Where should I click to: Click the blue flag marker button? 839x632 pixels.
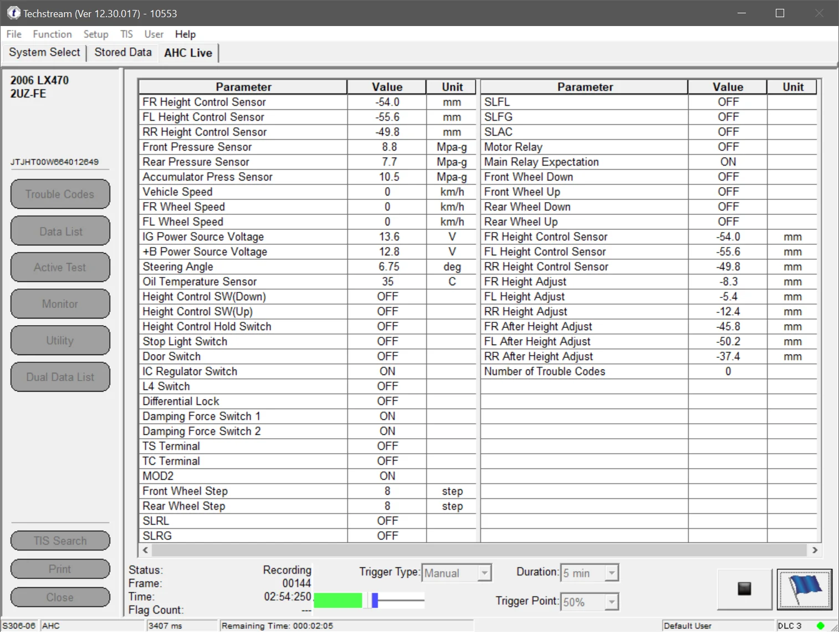click(804, 589)
